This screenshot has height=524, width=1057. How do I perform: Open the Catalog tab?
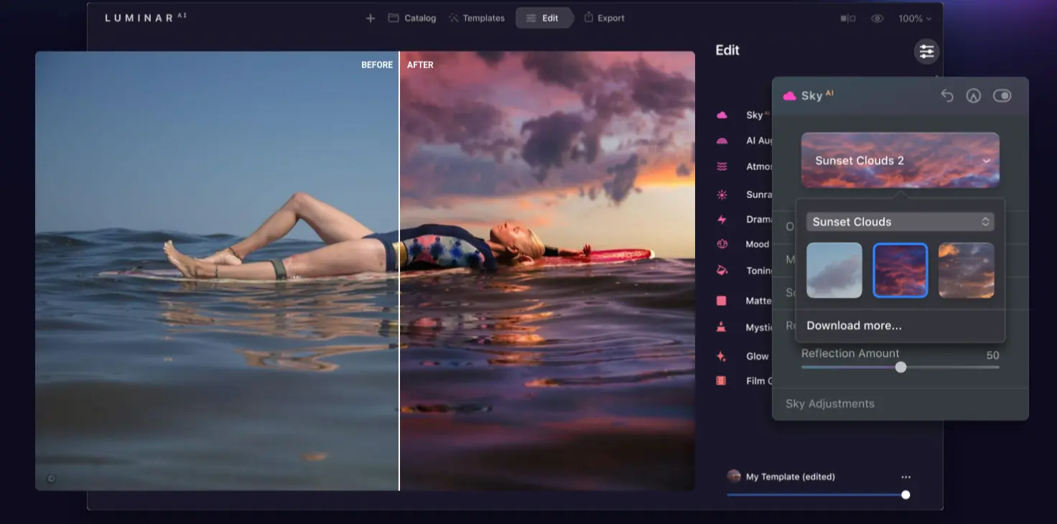412,18
